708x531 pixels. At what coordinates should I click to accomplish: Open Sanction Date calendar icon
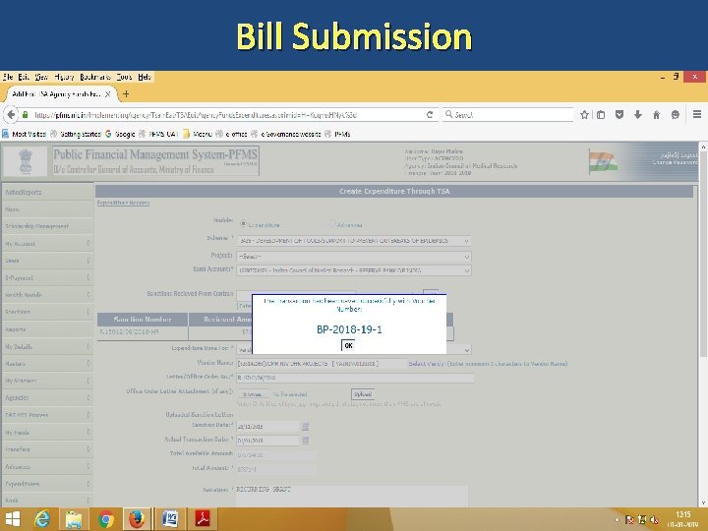click(x=305, y=426)
